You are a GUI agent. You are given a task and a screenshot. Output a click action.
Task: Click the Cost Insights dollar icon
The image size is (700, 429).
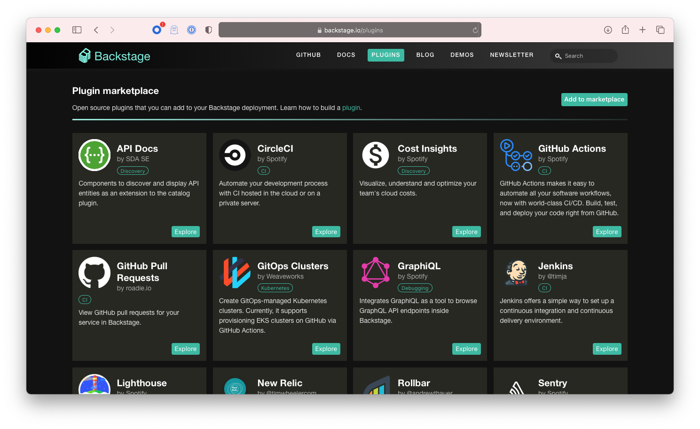pyautogui.click(x=375, y=155)
